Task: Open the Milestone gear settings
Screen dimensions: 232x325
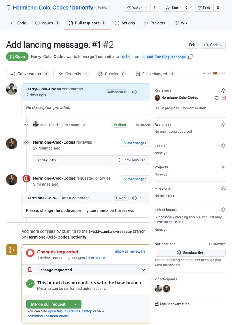Action: coord(223,188)
